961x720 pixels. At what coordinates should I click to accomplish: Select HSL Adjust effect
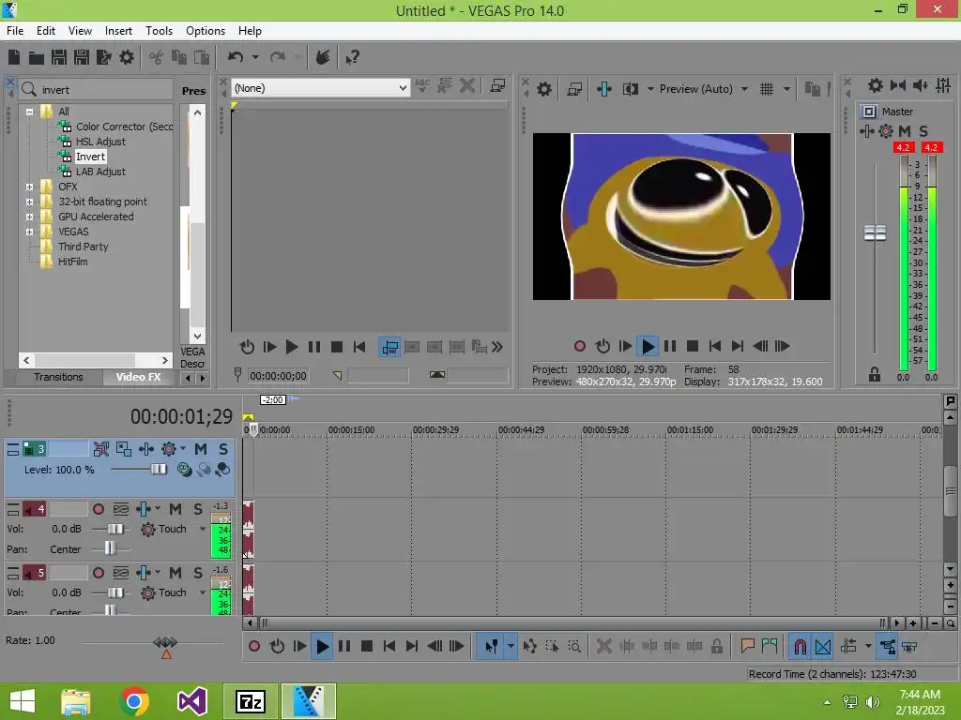pyautogui.click(x=100, y=142)
